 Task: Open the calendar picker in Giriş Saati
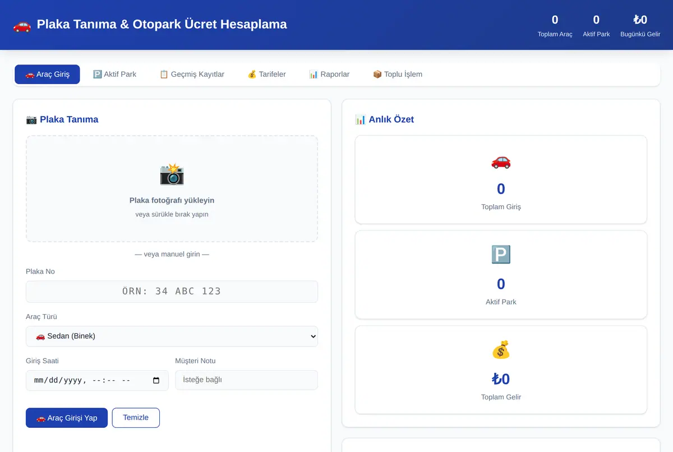pos(156,380)
